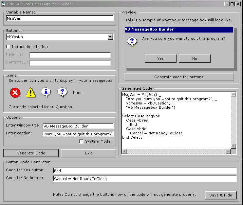Focus the Enter window title field
Viewport: 243px width, 205px height.
(x=78, y=126)
